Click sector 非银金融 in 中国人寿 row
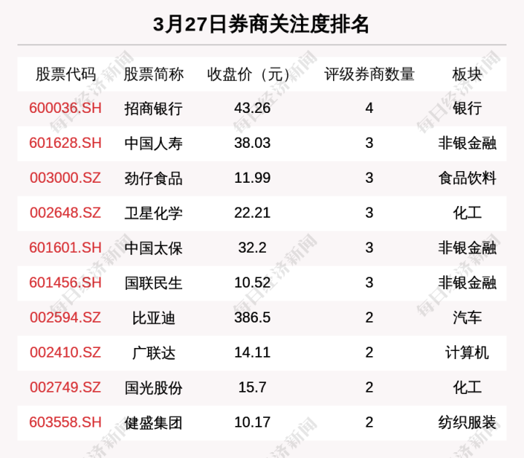The image size is (524, 458). [467, 143]
